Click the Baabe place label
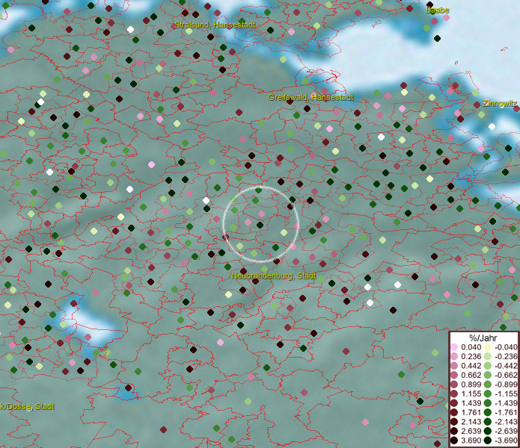520x448 pixels. tap(438, 10)
